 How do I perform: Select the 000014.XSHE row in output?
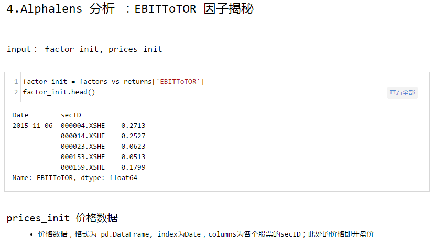(83, 136)
